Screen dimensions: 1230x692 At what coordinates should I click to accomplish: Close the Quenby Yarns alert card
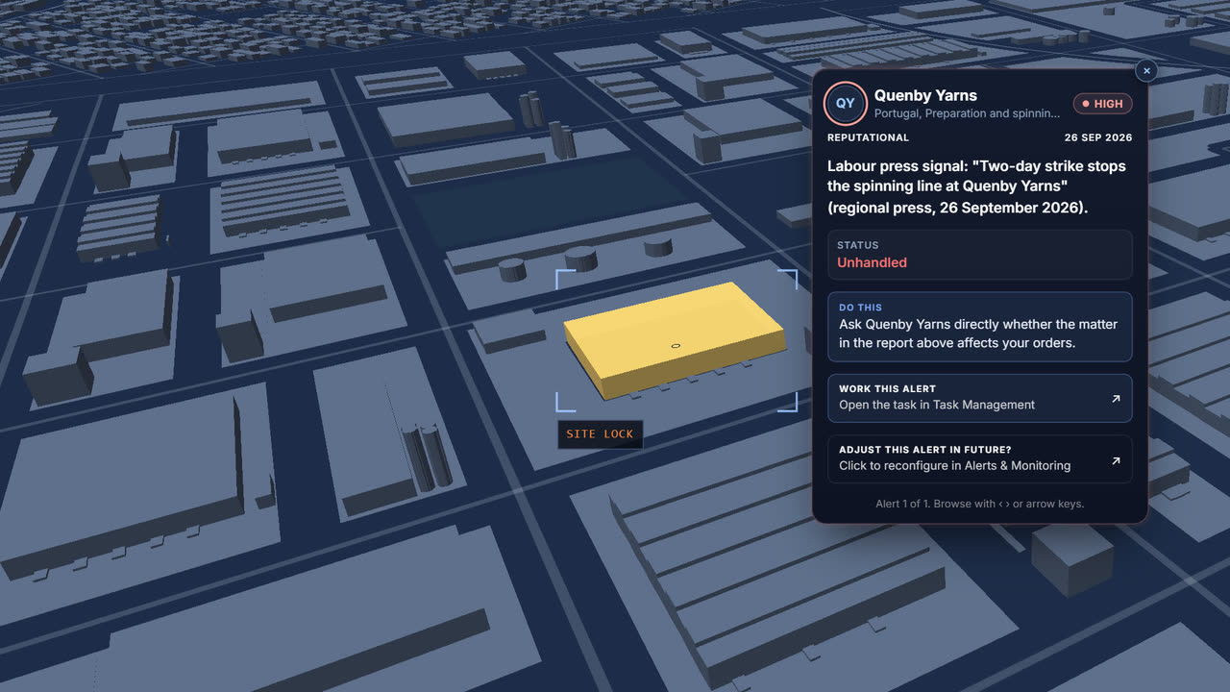[1146, 70]
